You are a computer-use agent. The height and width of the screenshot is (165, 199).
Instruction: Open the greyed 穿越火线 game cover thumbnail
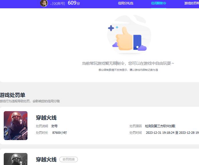tap(16, 159)
